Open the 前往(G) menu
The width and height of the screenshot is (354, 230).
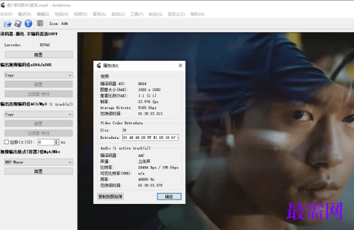(x=156, y=14)
